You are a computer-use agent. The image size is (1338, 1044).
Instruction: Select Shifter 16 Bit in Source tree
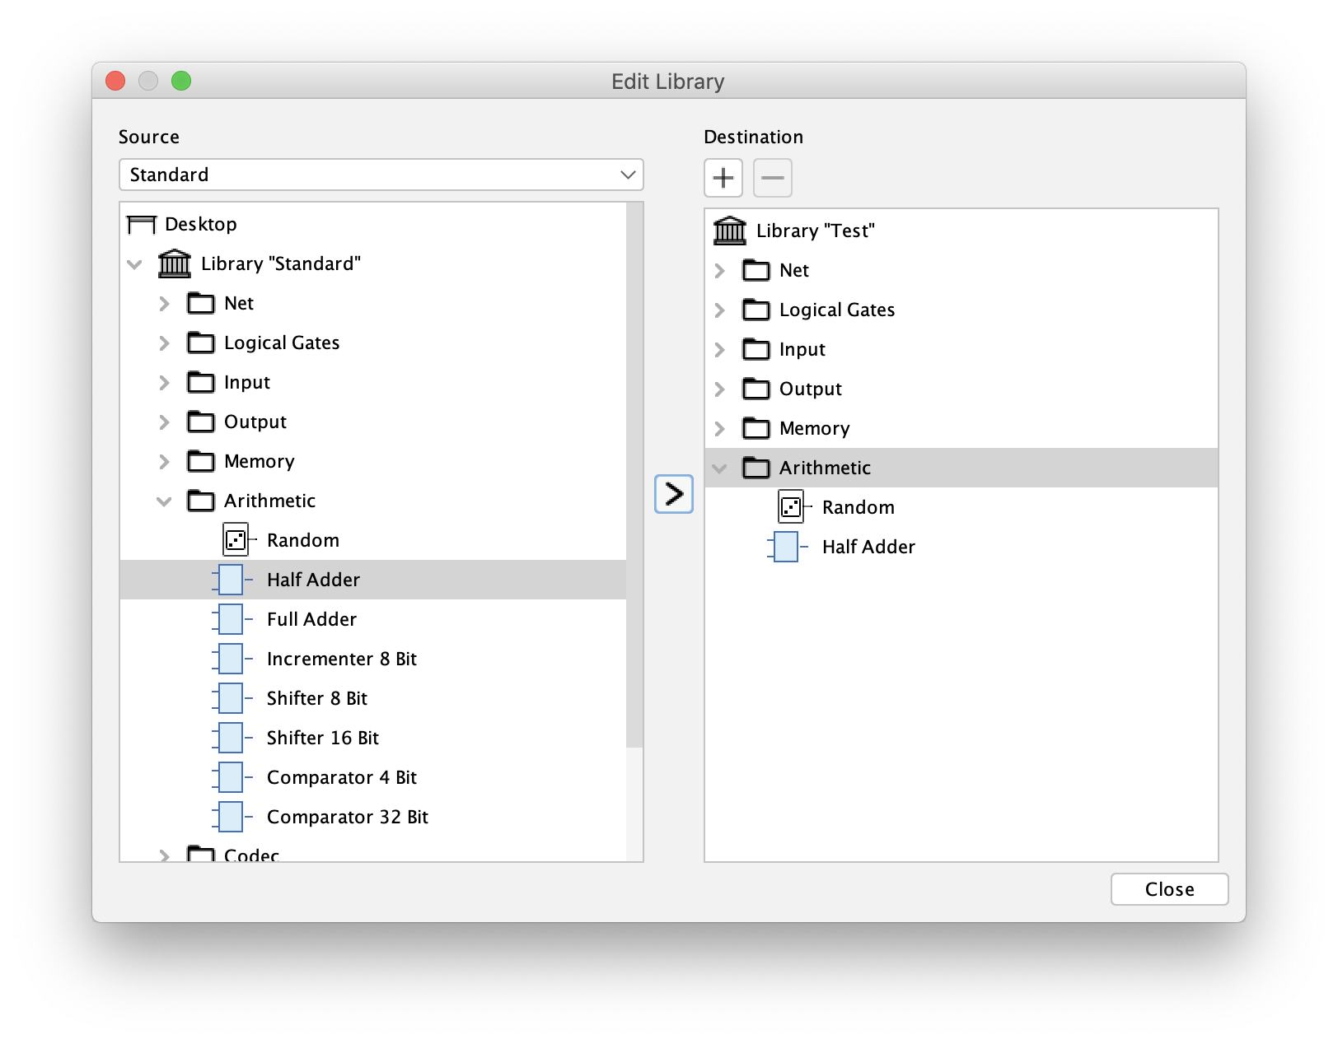322,738
